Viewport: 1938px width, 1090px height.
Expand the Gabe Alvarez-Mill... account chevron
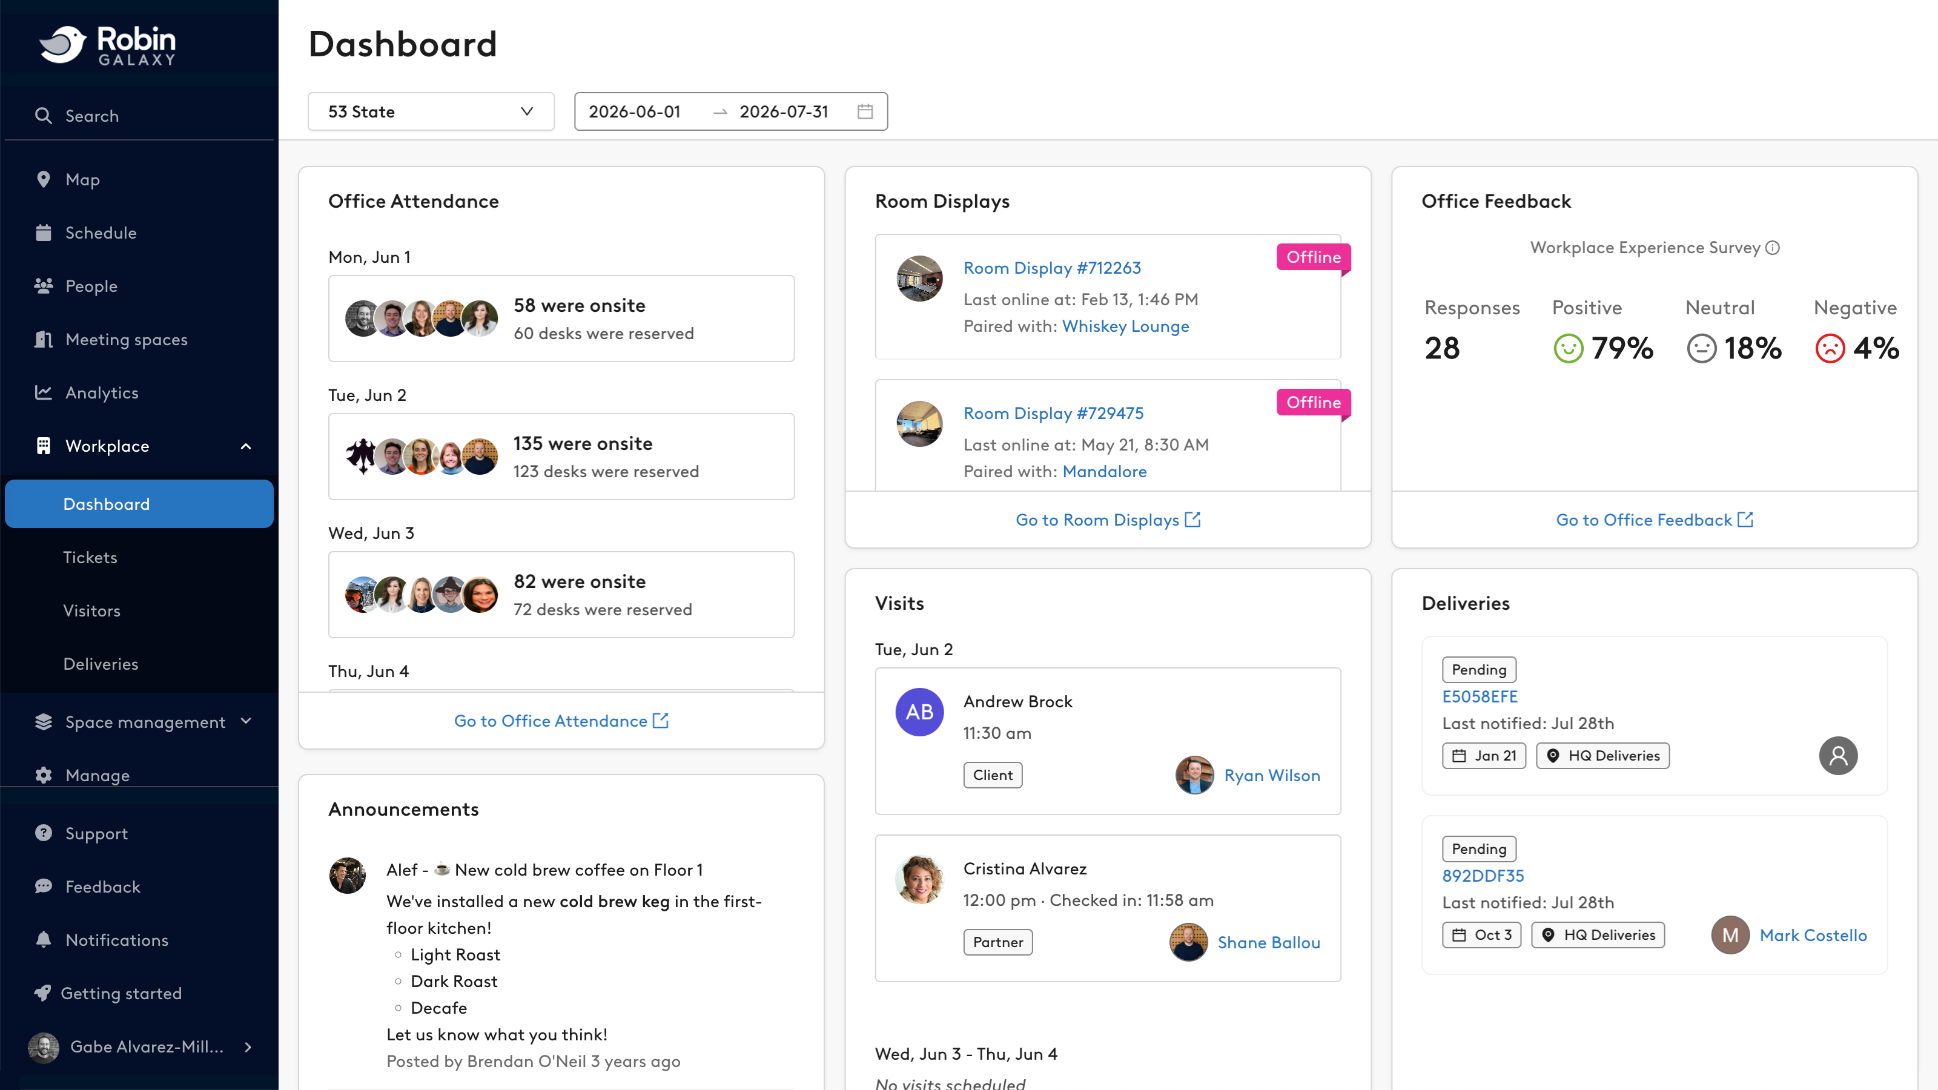[x=248, y=1046]
